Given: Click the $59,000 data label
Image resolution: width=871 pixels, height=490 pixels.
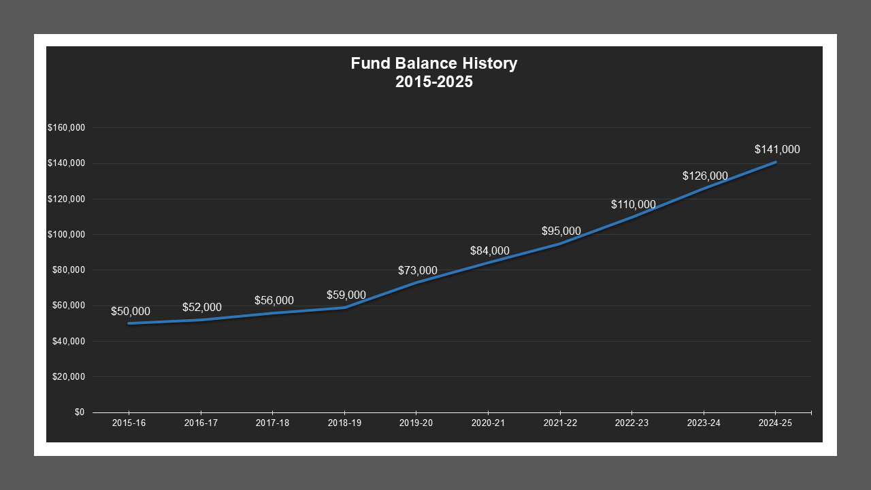Looking at the screenshot, I should point(346,295).
